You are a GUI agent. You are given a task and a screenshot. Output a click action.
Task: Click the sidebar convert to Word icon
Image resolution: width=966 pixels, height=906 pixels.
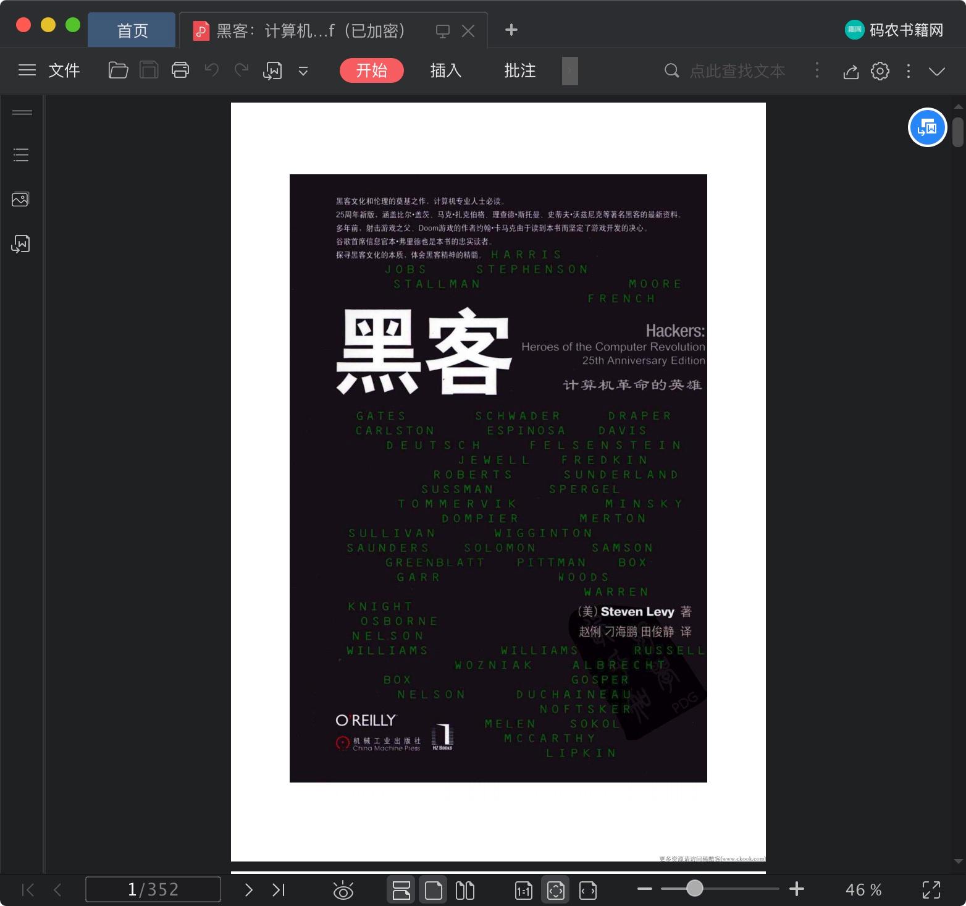(x=20, y=244)
